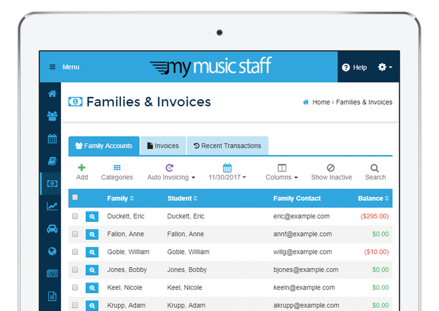
Task: Toggle Show Inactive families
Action: pyautogui.click(x=331, y=172)
